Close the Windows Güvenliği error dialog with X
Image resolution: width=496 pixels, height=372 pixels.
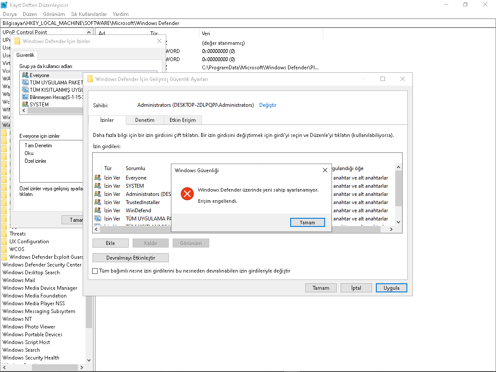coord(325,170)
